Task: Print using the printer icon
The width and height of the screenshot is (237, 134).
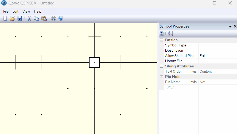Action: click(x=53, y=18)
